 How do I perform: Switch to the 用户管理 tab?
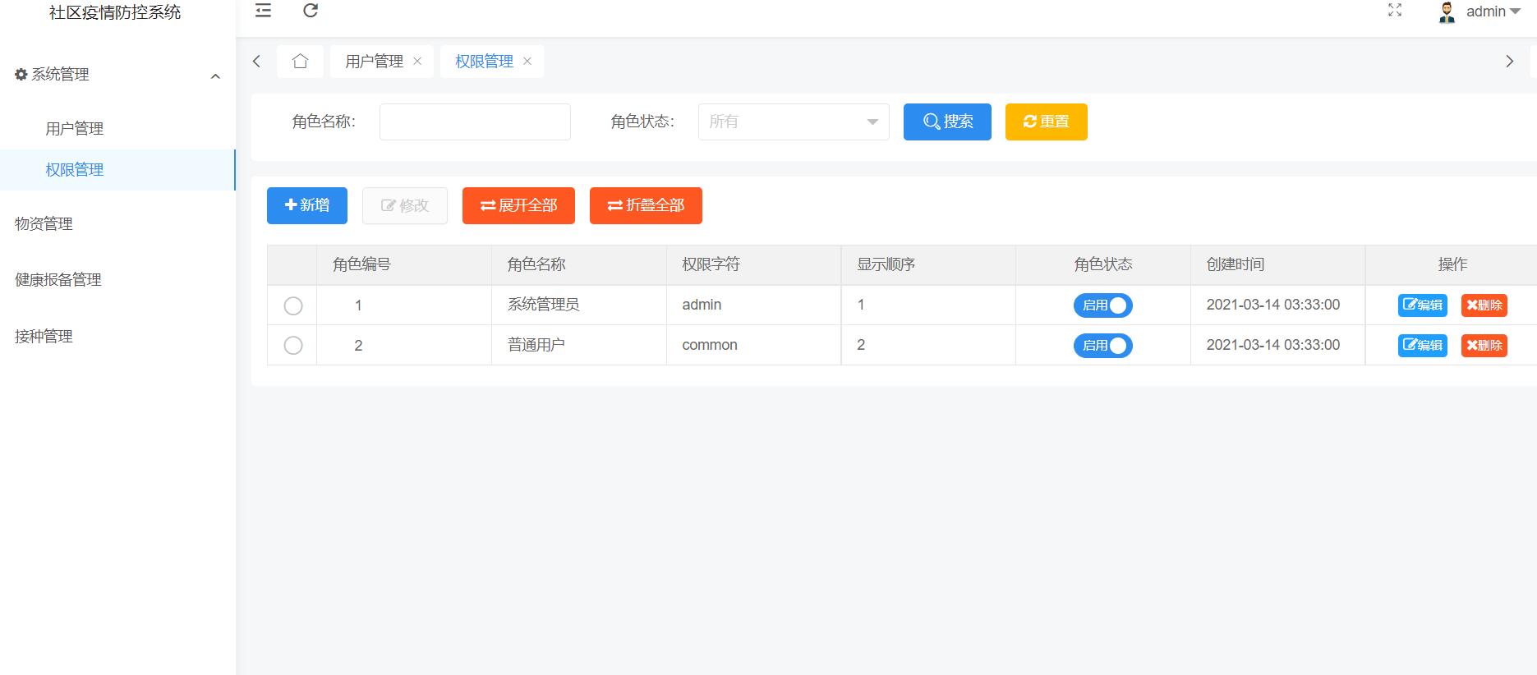click(374, 62)
